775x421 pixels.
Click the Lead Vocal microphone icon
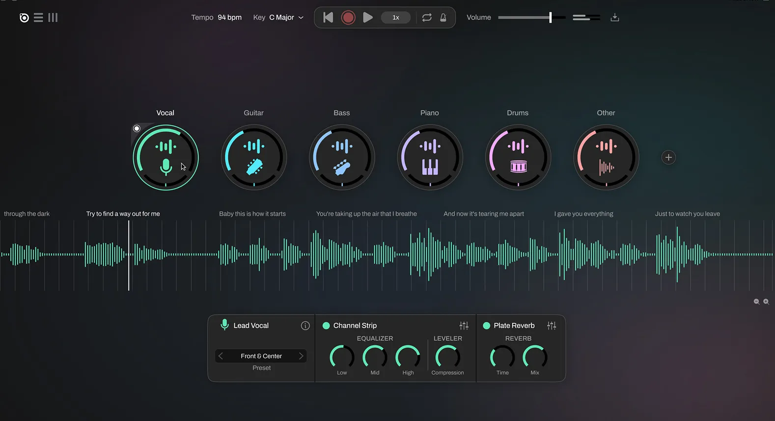coord(225,325)
